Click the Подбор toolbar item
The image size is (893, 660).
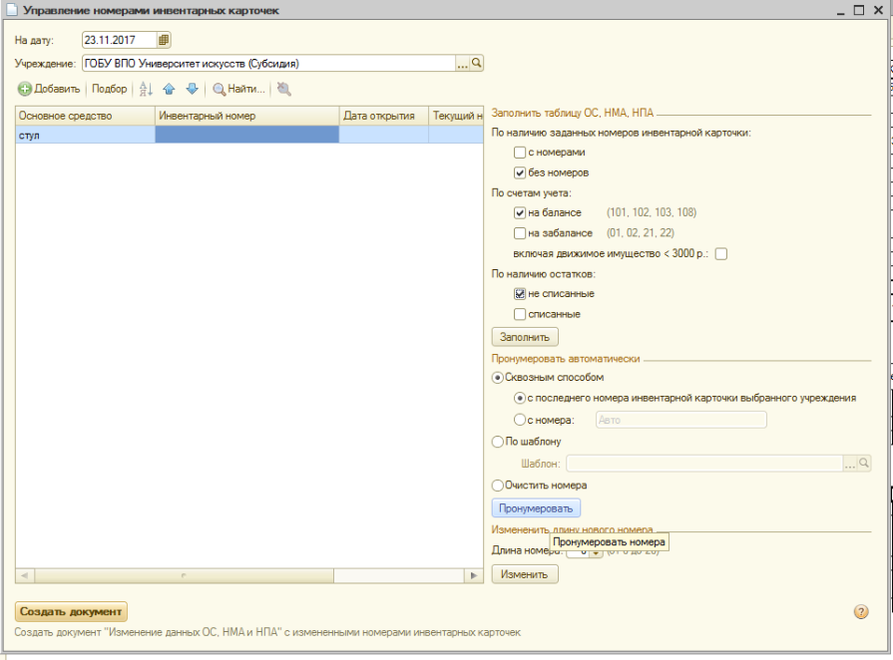coord(110,89)
